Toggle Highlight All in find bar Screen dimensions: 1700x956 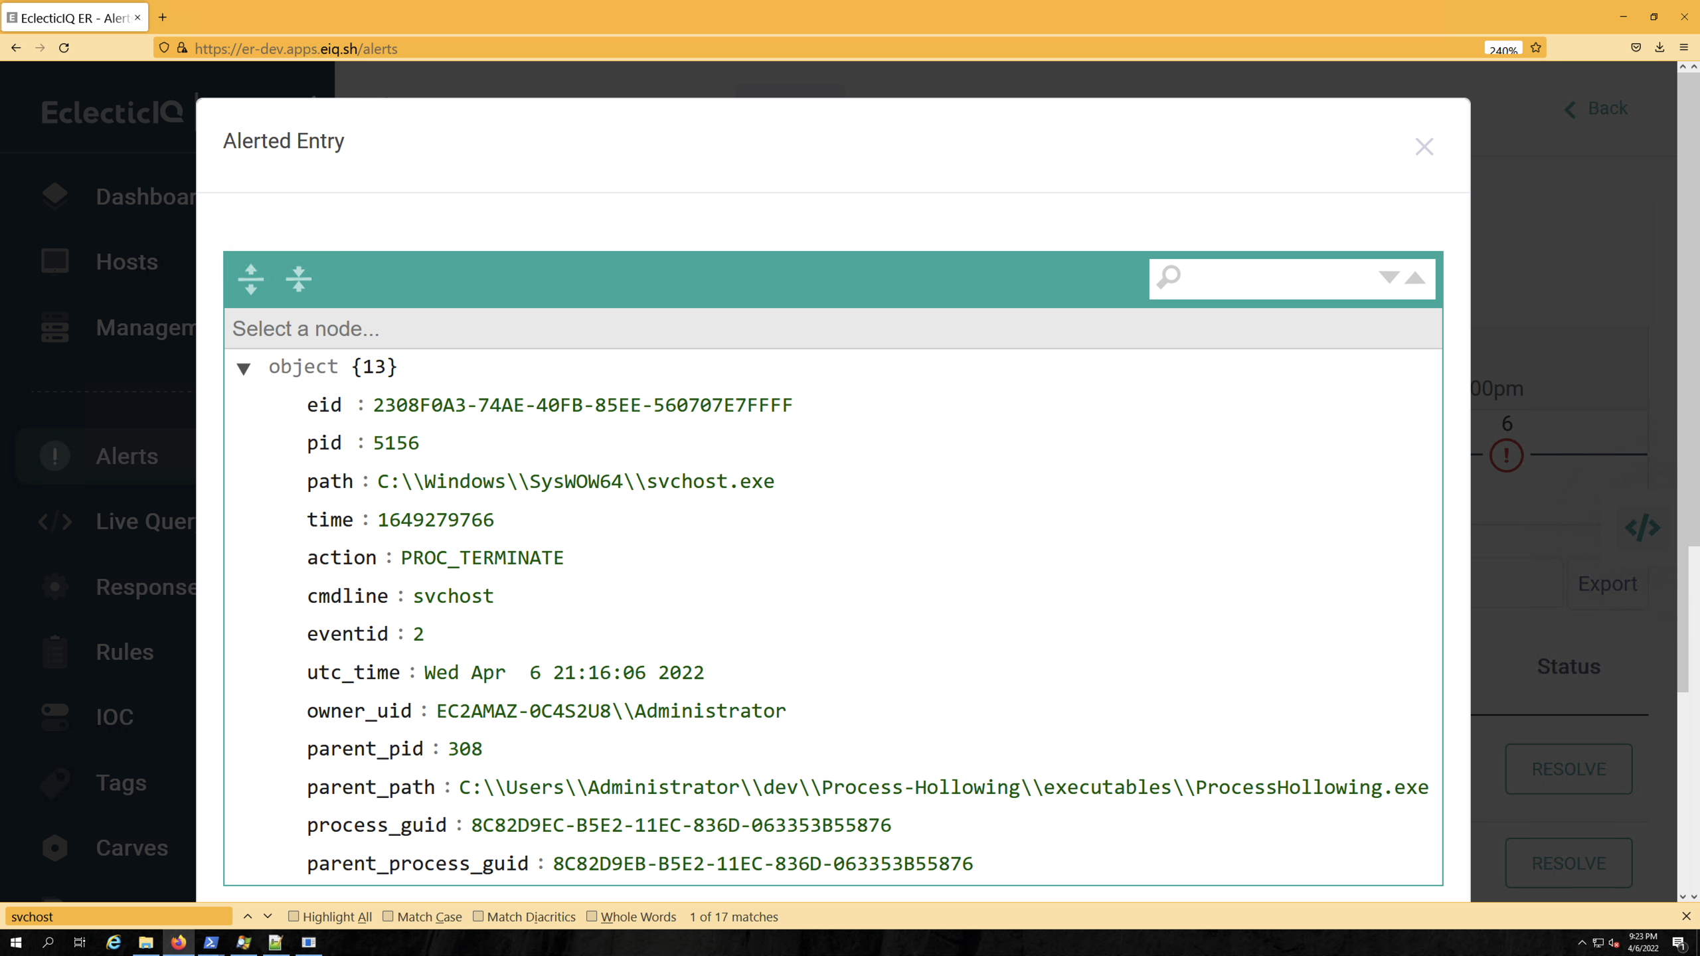click(294, 916)
